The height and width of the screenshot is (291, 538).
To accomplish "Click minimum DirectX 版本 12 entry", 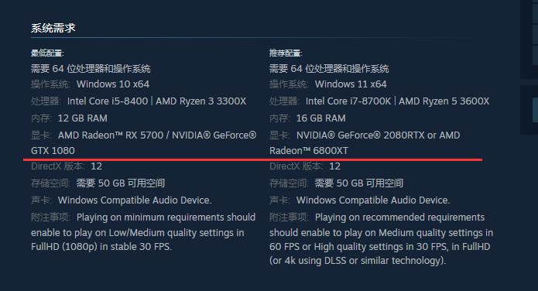I will click(67, 166).
